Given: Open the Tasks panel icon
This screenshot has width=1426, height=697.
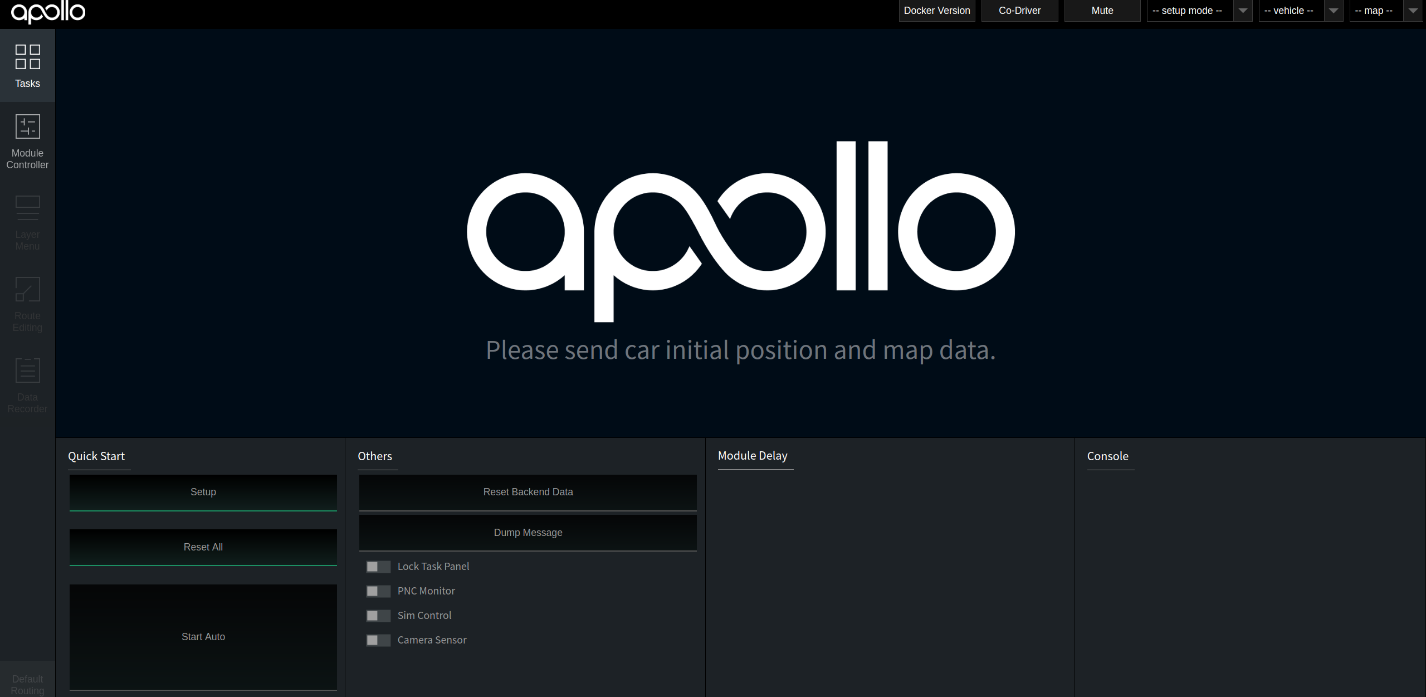Looking at the screenshot, I should click(x=27, y=66).
